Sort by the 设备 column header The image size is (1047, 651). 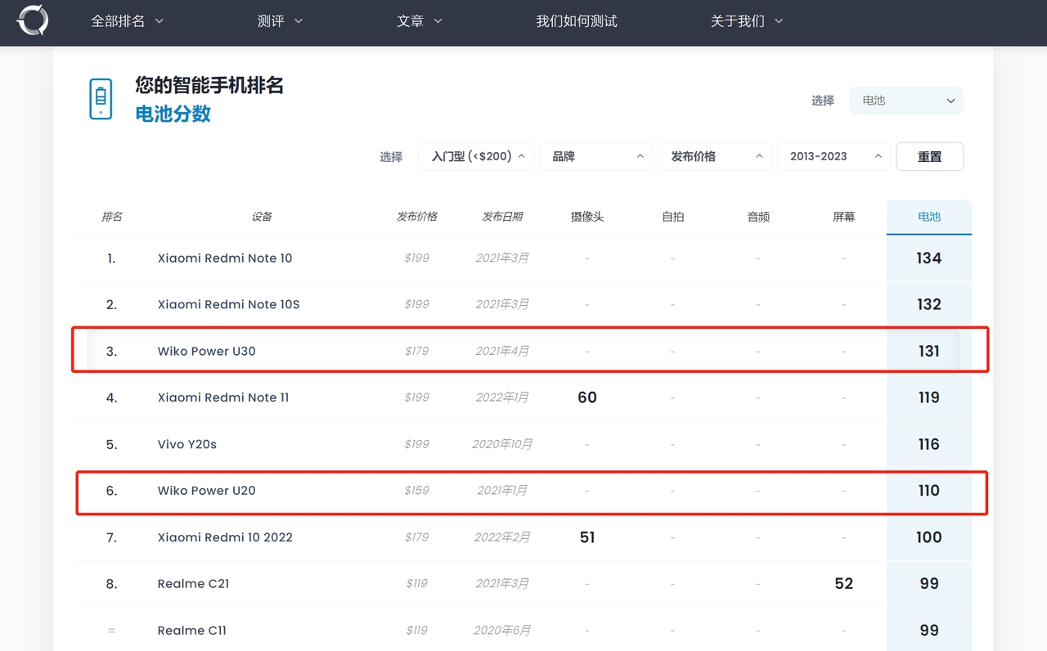point(262,217)
